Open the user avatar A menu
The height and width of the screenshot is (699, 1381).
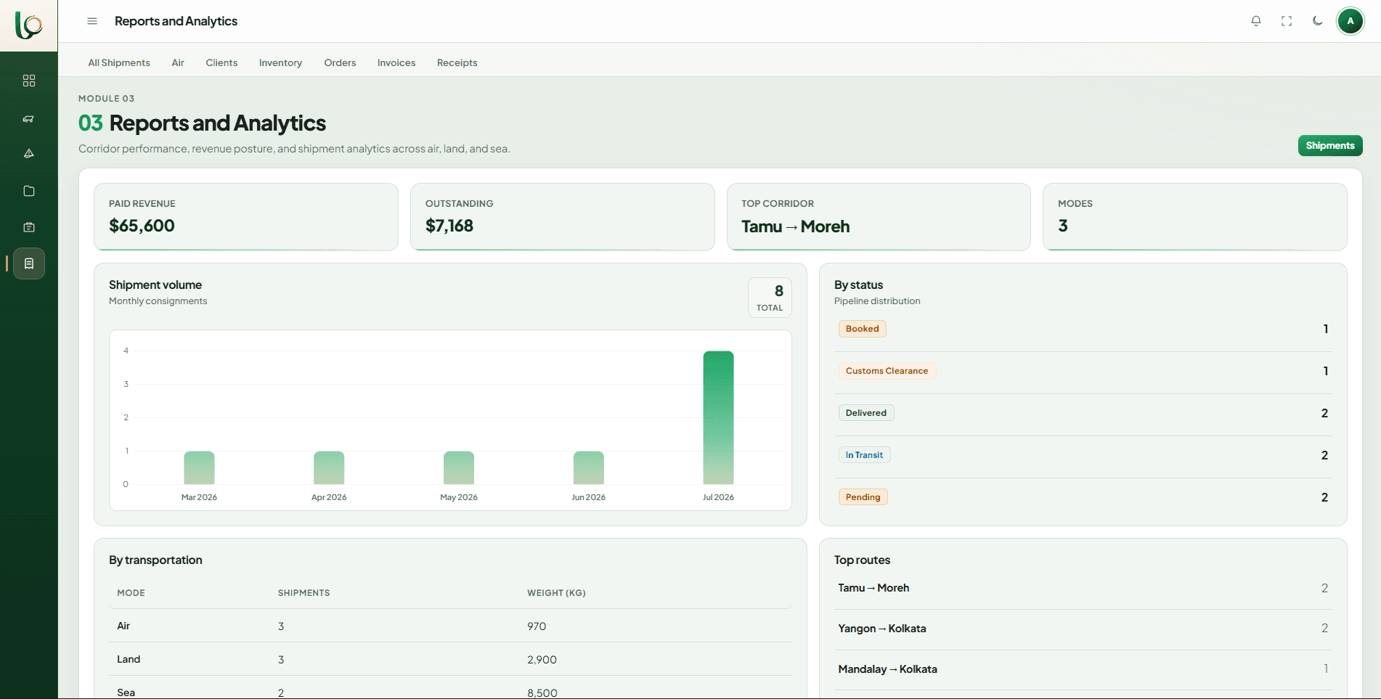pos(1351,21)
